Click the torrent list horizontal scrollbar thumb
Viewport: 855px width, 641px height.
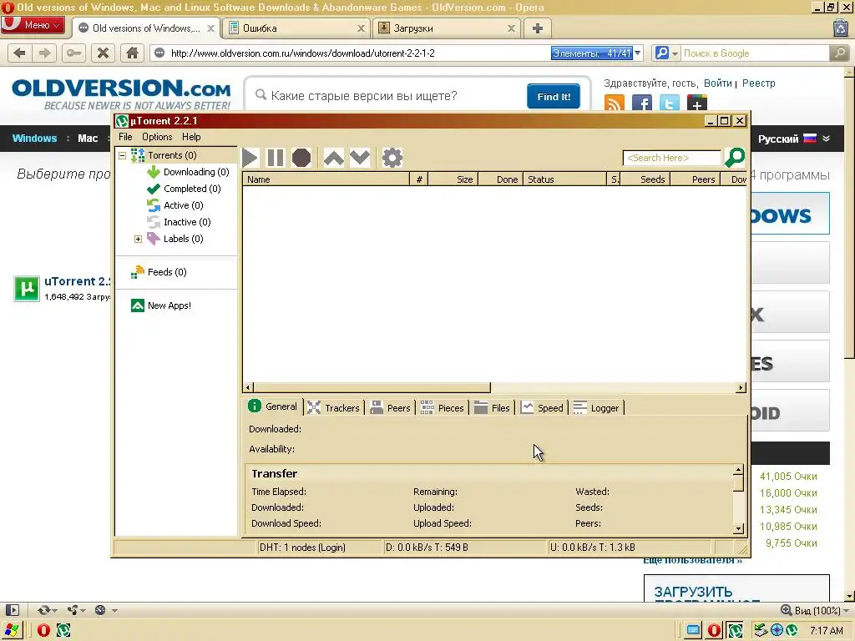(x=372, y=387)
